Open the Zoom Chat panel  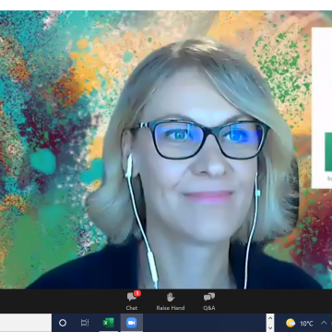[132, 301]
